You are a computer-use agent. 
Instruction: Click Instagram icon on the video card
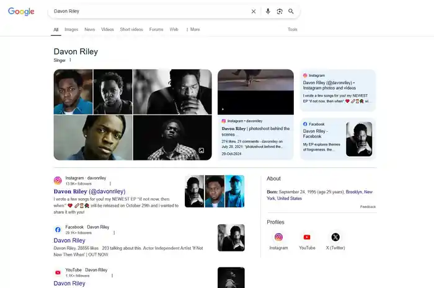[x=224, y=121]
